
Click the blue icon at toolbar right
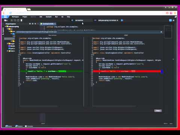[170, 20]
